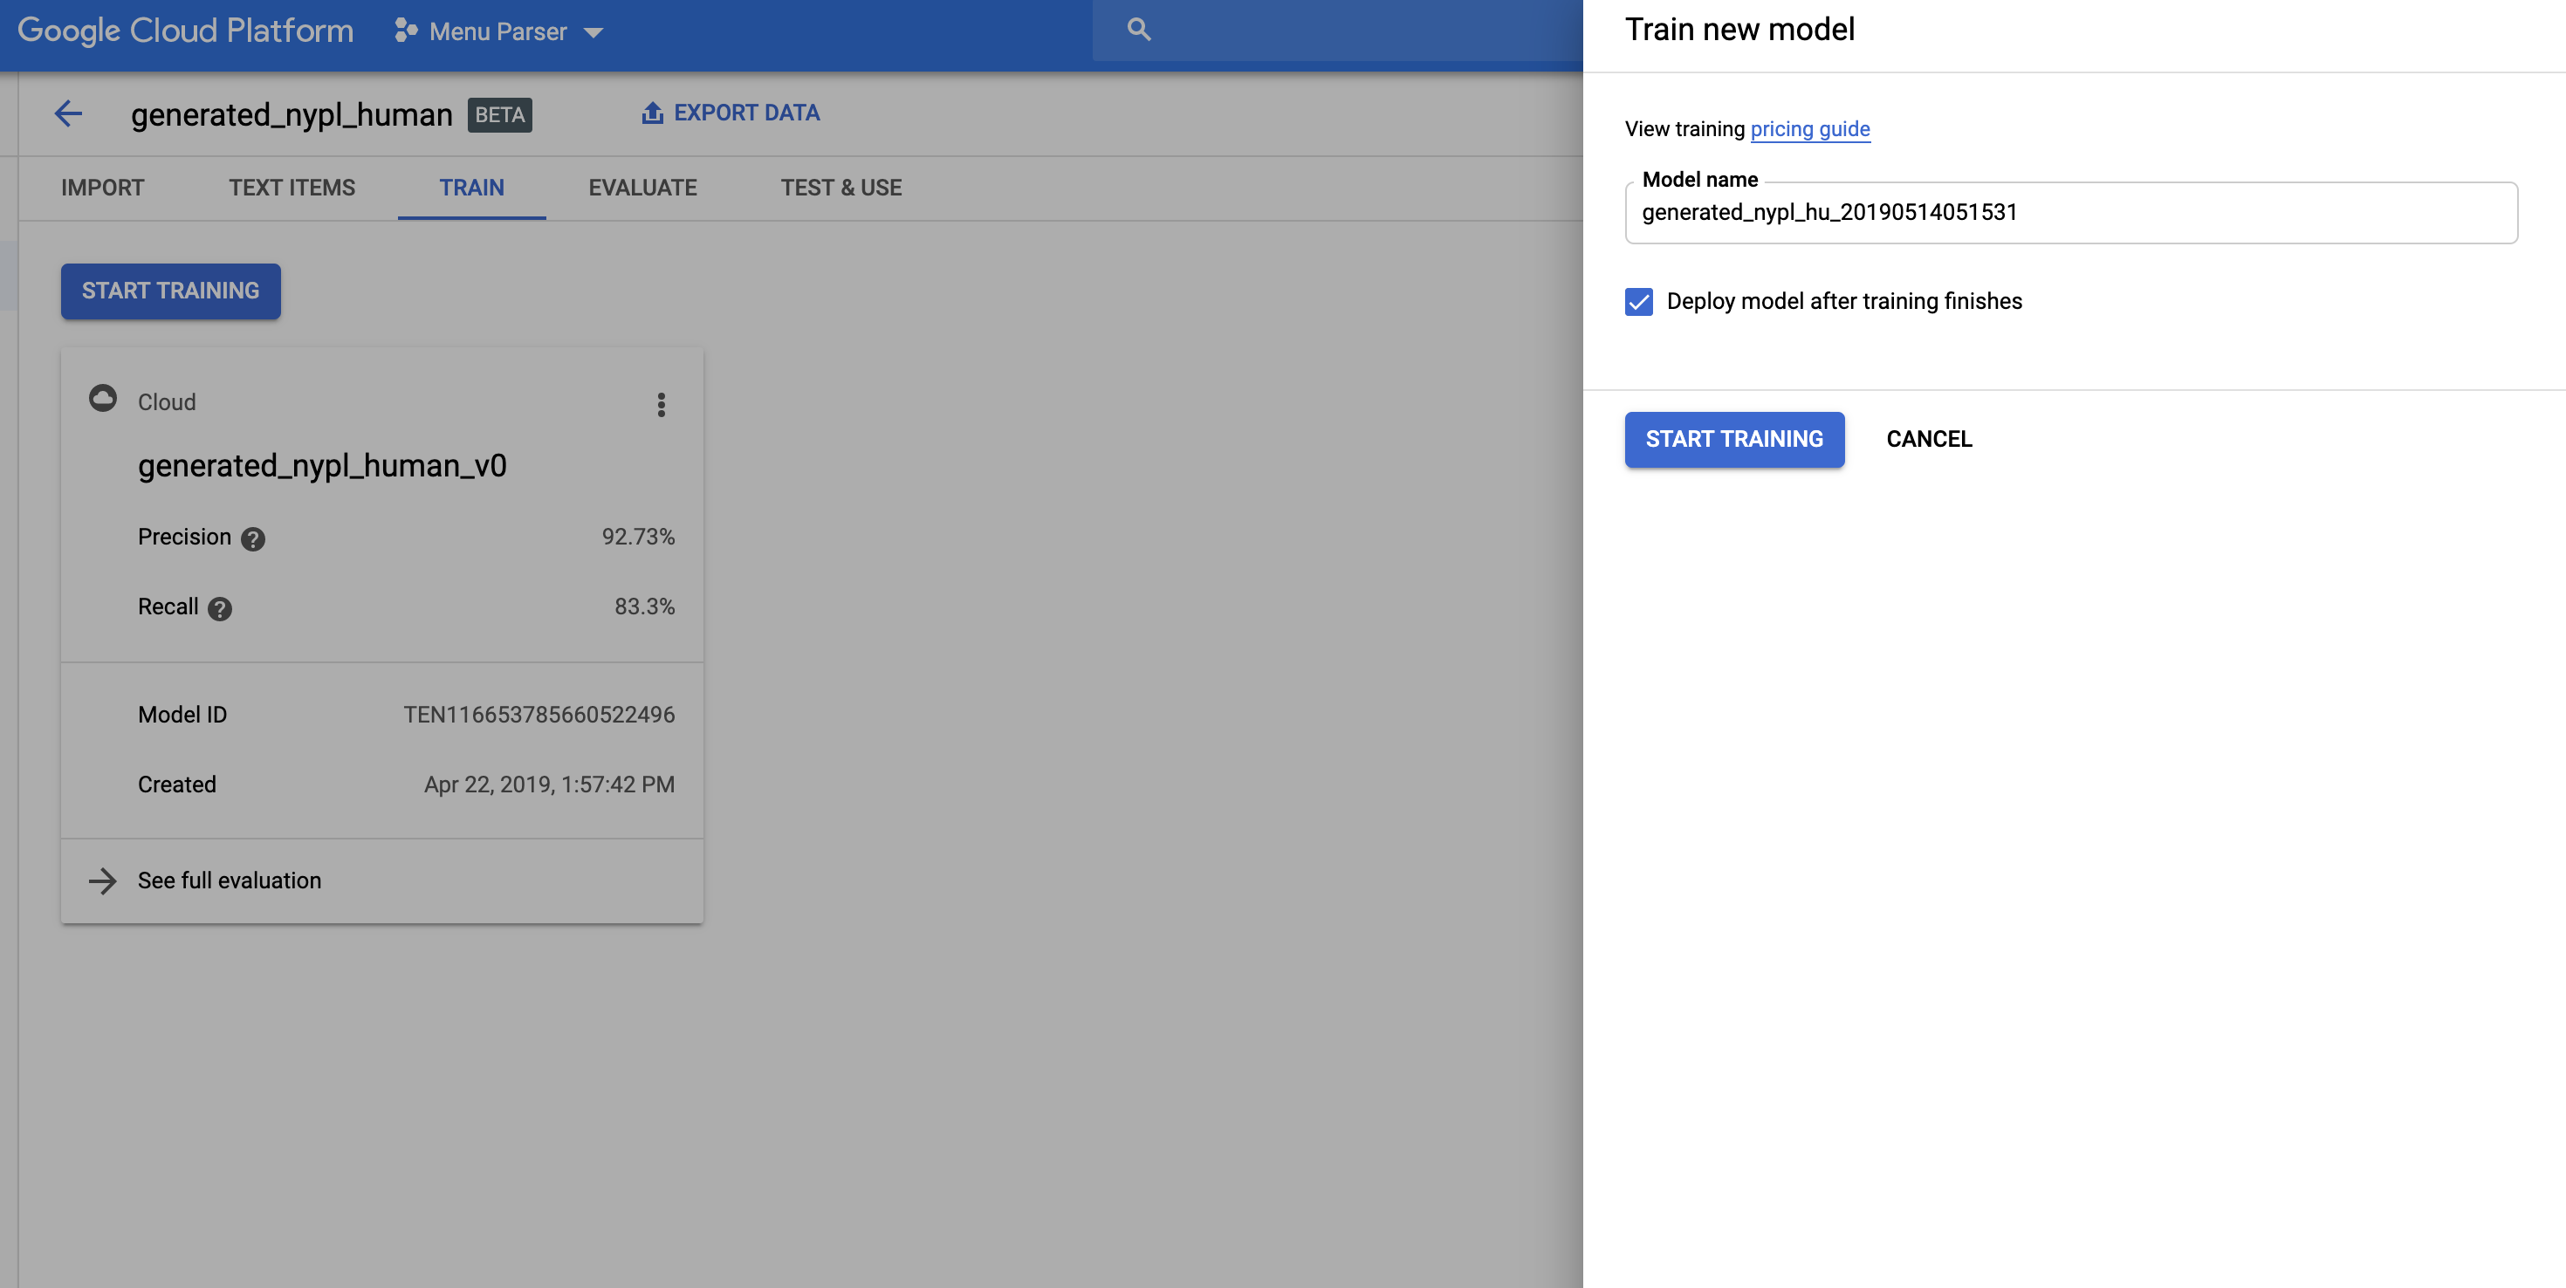Click START TRAINING in the side panel
Image resolution: width=2566 pixels, height=1288 pixels.
tap(1734, 438)
